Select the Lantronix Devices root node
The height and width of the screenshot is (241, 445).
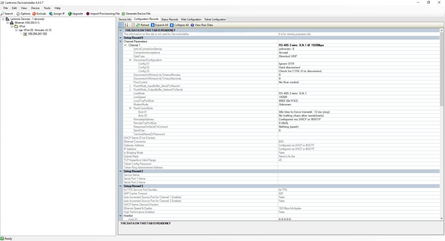(x=27, y=19)
